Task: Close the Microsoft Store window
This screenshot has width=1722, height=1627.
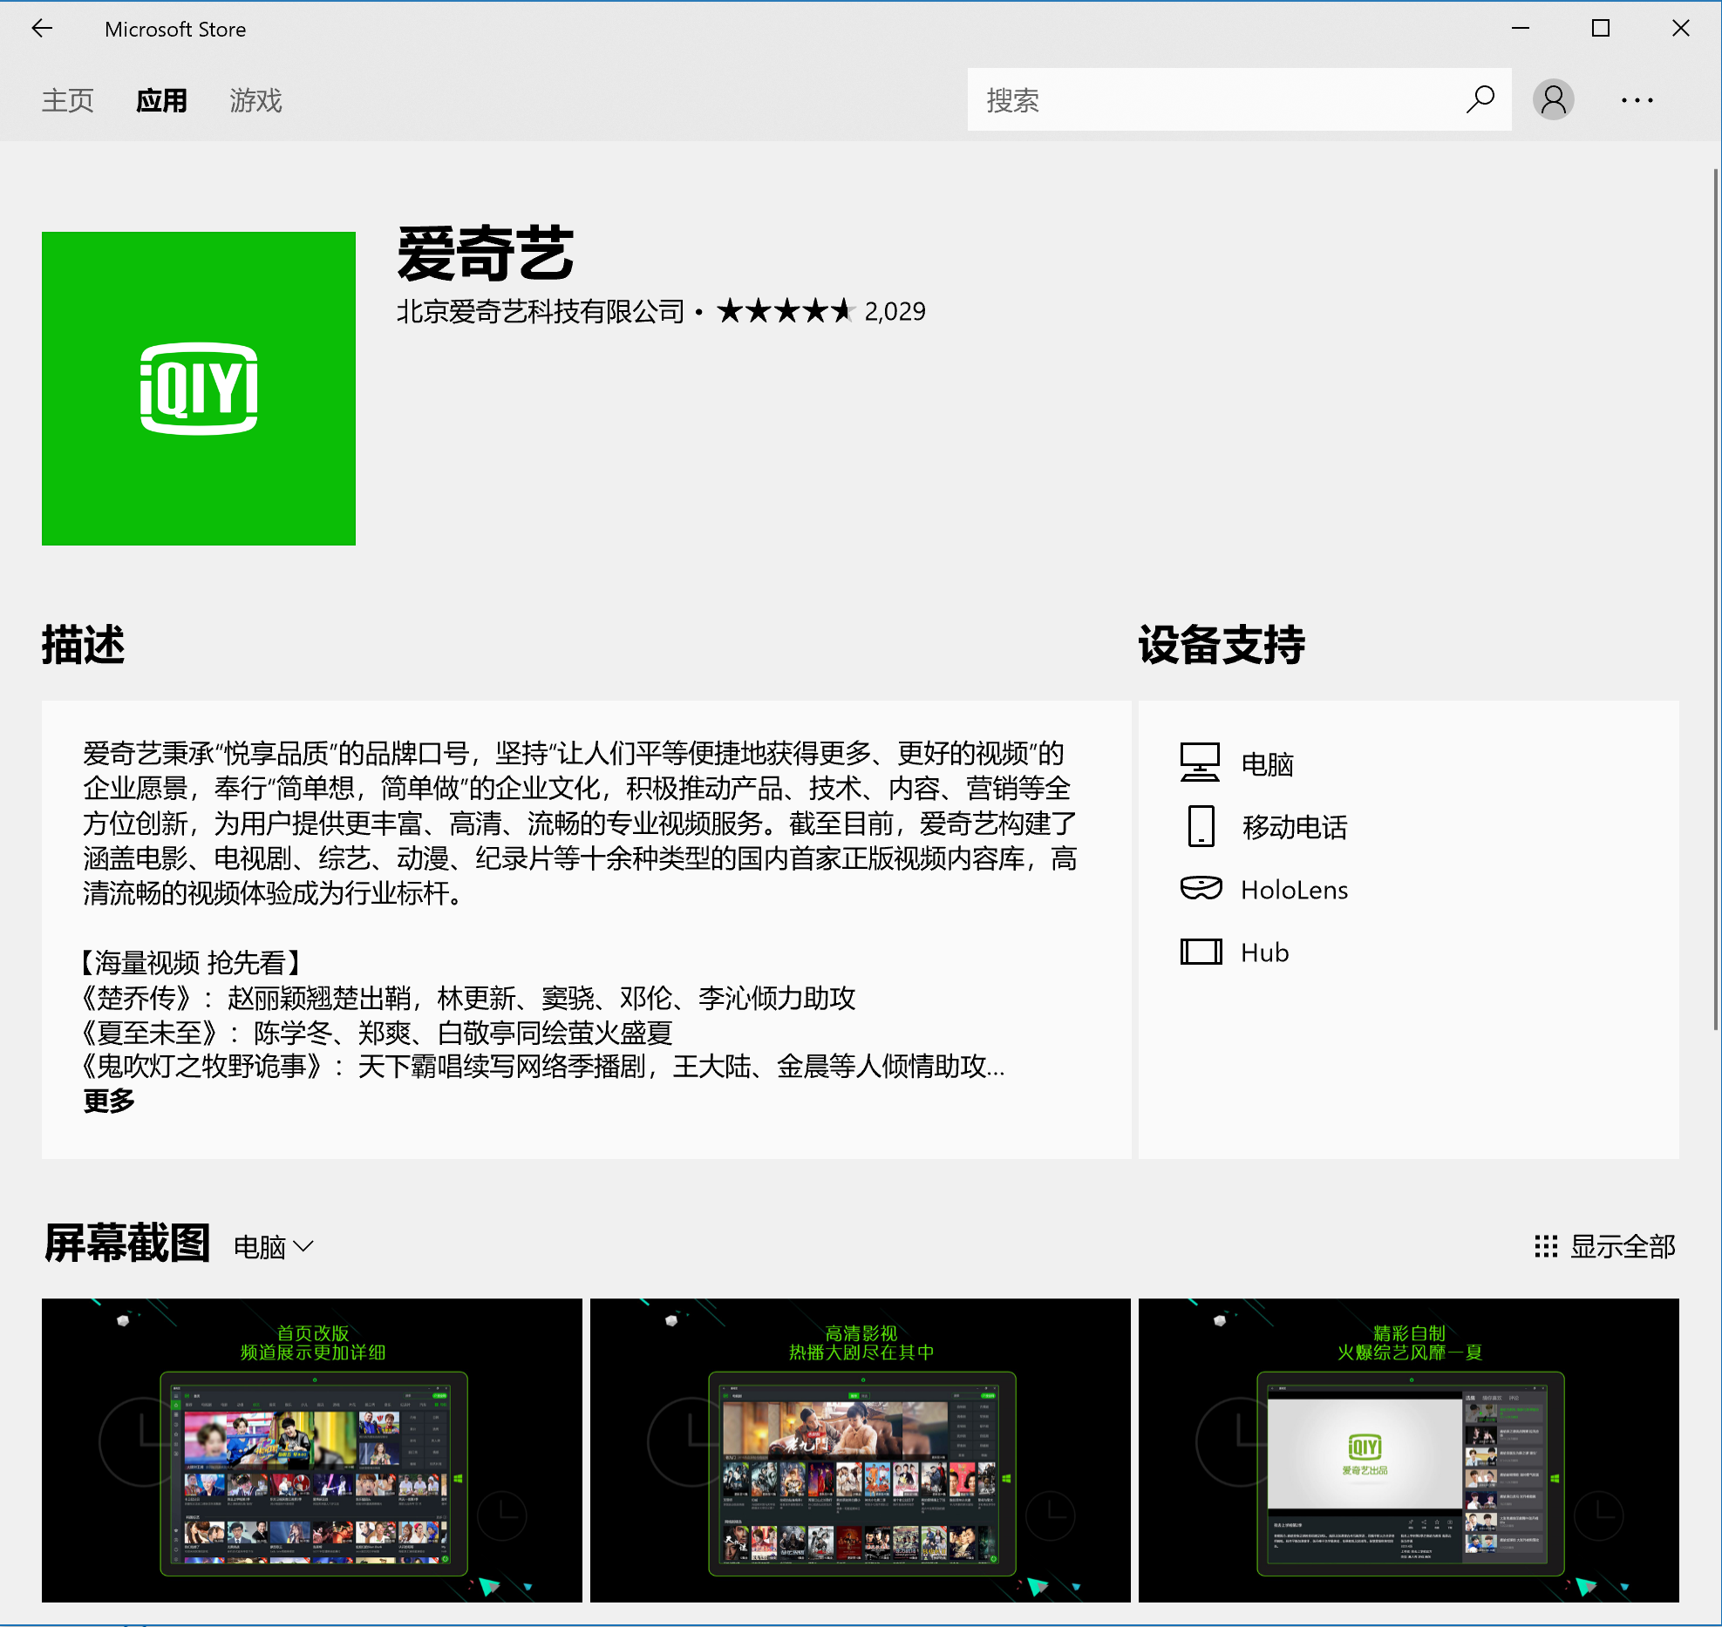Action: pyautogui.click(x=1681, y=29)
